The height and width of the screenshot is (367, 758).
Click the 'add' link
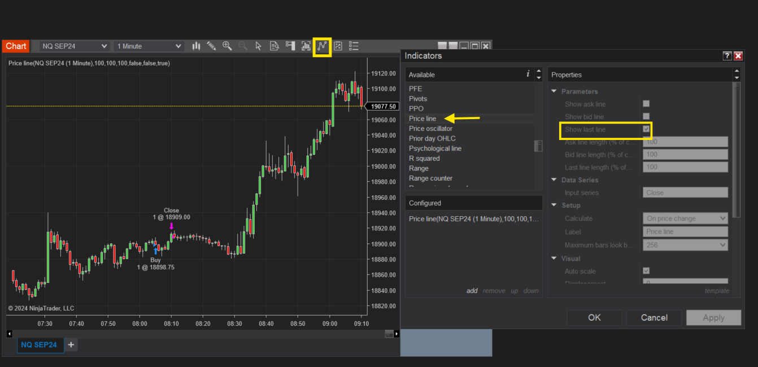(x=472, y=291)
